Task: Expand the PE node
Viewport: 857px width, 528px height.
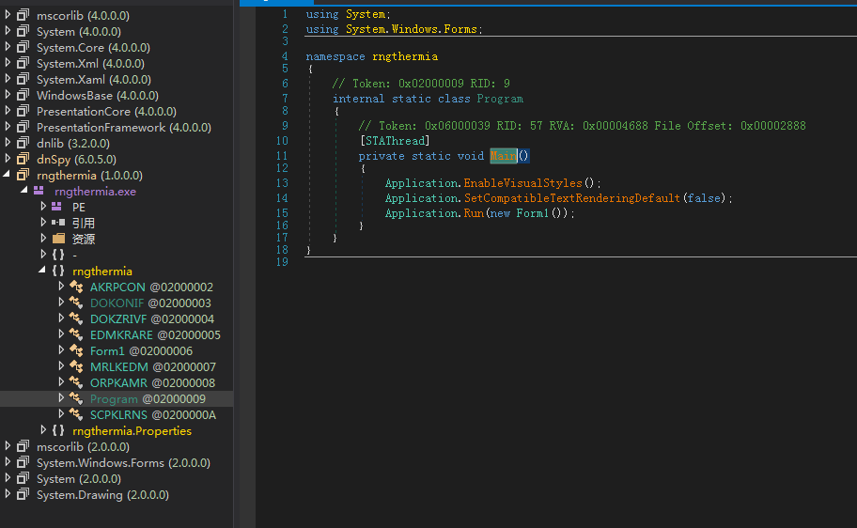Action: (43, 207)
